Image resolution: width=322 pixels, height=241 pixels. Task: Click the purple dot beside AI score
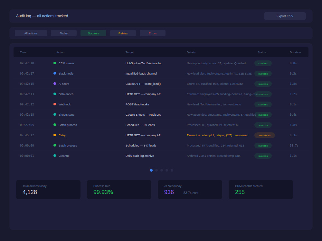pos(55,84)
